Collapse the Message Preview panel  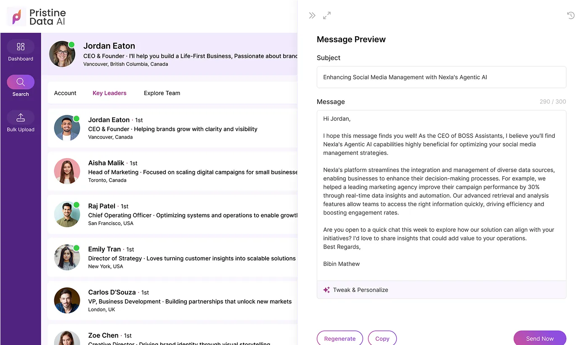312,16
